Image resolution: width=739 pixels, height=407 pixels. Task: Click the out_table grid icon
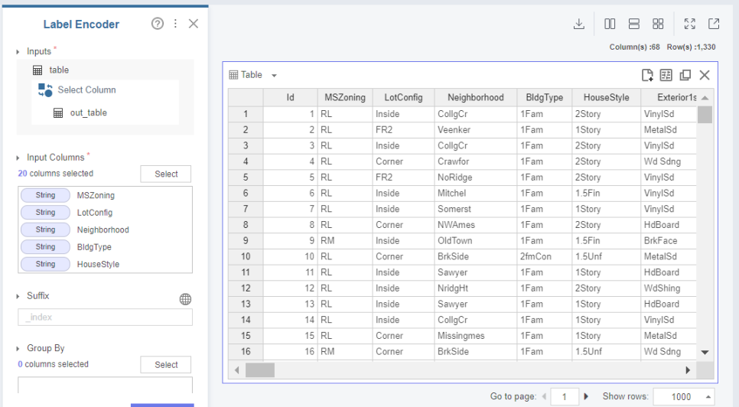pyautogui.click(x=58, y=113)
